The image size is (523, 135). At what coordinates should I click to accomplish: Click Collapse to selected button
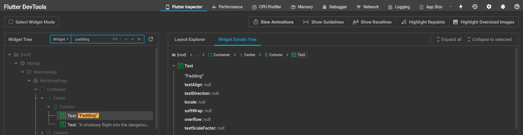(489, 39)
